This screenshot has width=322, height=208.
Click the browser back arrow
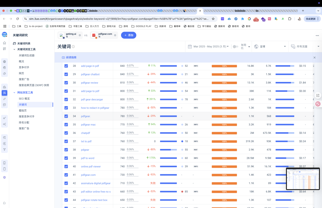coord(4,19)
